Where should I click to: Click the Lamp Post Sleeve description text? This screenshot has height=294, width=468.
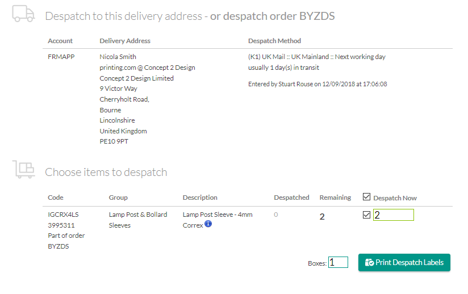(x=218, y=215)
